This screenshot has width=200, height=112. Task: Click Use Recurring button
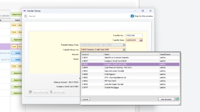tap(57, 92)
